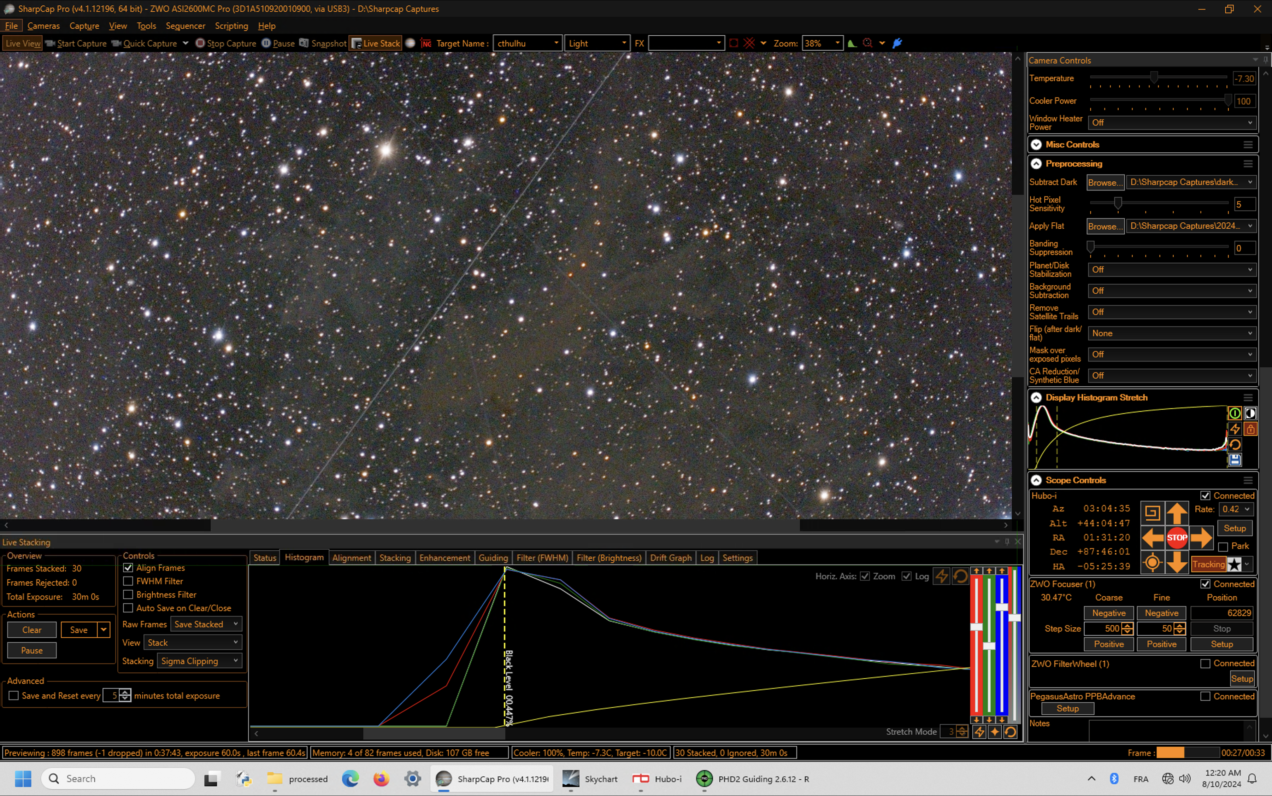The width and height of the screenshot is (1272, 796).
Task: Click the black star icon beside Tracking
Action: pos(1234,565)
